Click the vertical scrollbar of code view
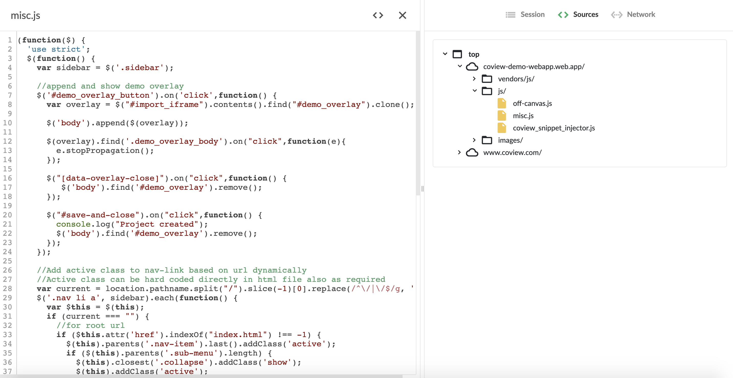 point(418,114)
